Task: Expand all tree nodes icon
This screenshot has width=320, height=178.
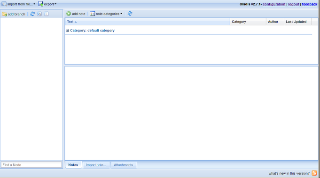Action: pyautogui.click(x=39, y=14)
